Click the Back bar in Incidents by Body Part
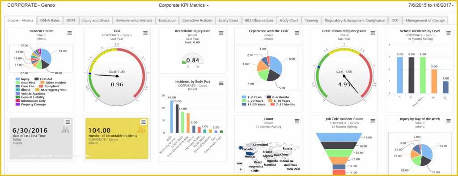 [172, 117]
